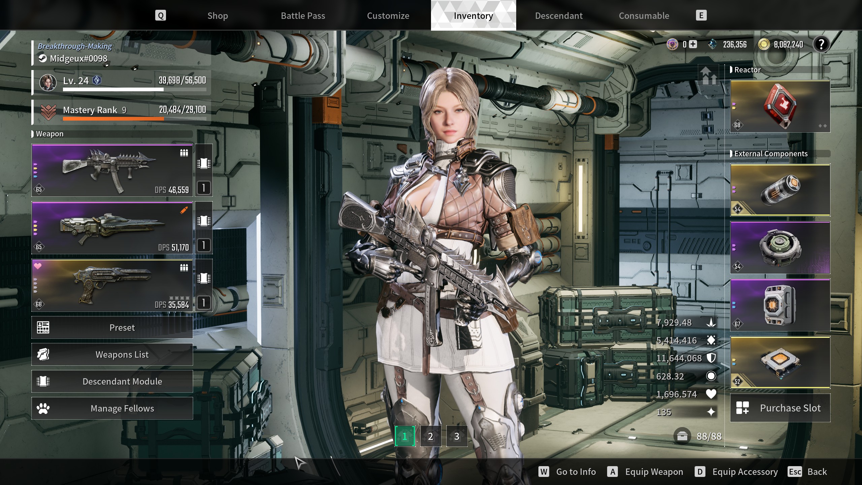This screenshot has width=862, height=485.
Task: Click the purple Caliber currency icon
Action: (672, 44)
